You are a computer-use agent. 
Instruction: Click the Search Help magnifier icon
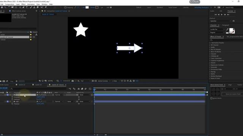click(x=223, y=8)
